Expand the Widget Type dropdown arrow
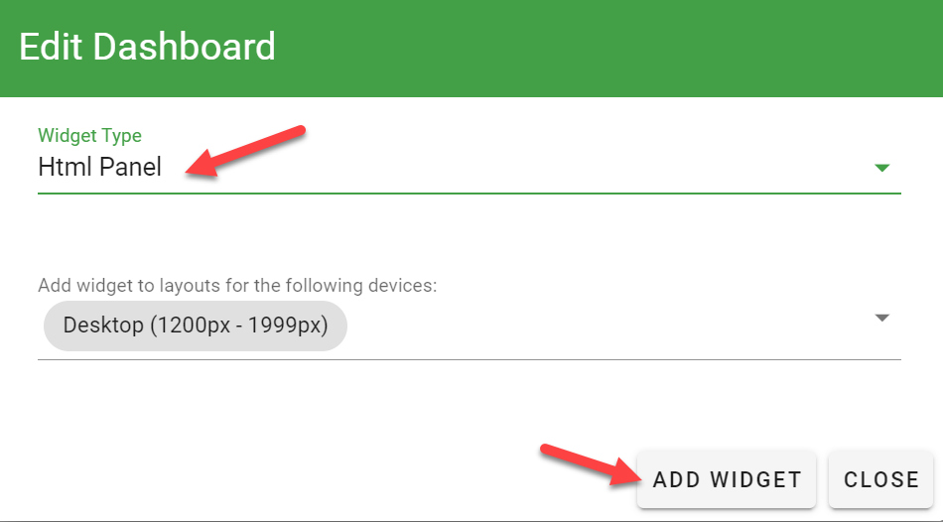Viewport: 943px width, 522px height. [x=881, y=168]
